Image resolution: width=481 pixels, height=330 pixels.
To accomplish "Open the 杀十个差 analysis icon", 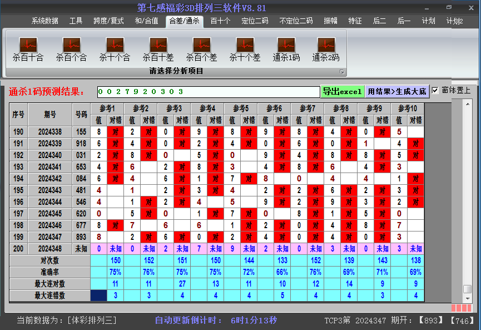I will [x=245, y=49].
